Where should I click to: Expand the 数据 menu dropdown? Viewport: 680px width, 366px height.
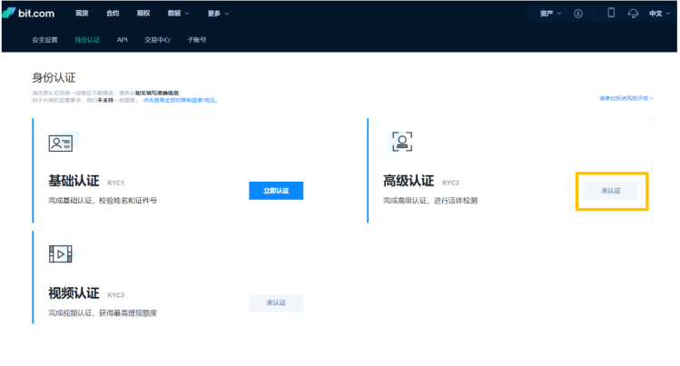pos(179,14)
